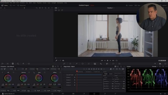Open the Blur palette

[101, 64]
